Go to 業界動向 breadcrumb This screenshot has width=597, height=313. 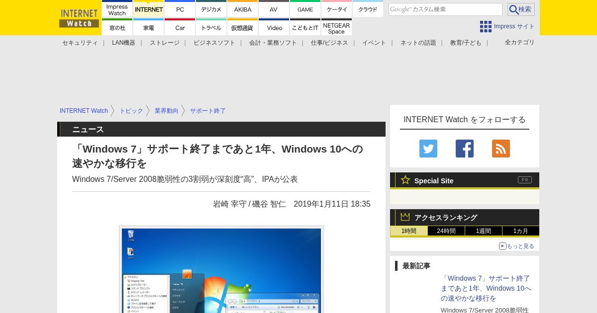166,111
